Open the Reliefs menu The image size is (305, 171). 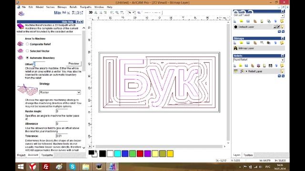coord(73,7)
